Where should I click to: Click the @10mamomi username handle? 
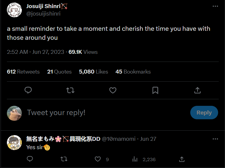coord(119,139)
